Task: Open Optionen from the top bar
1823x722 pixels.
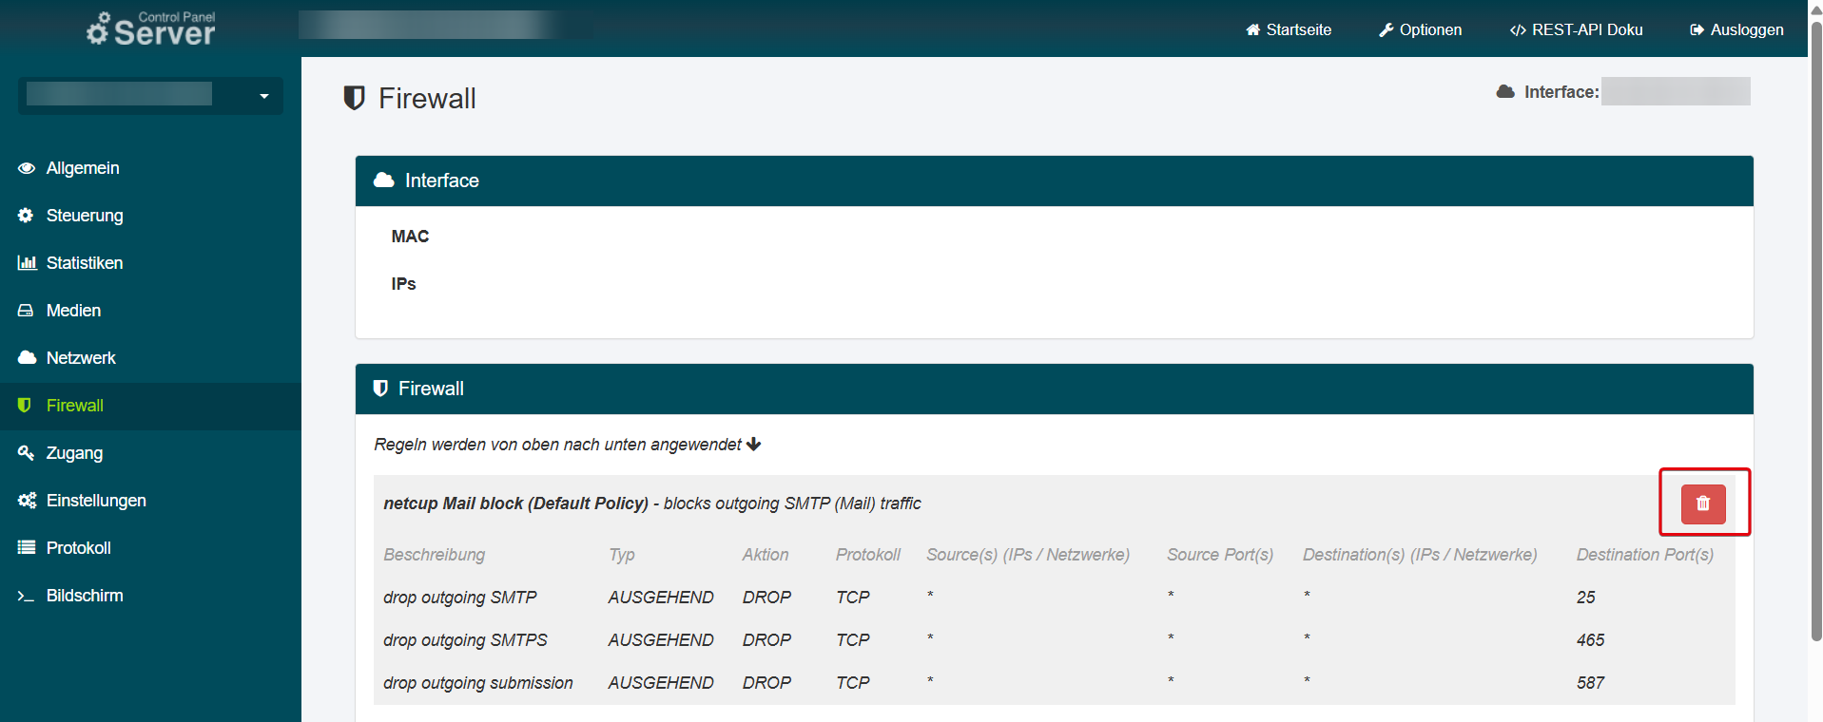Action: click(x=1420, y=29)
